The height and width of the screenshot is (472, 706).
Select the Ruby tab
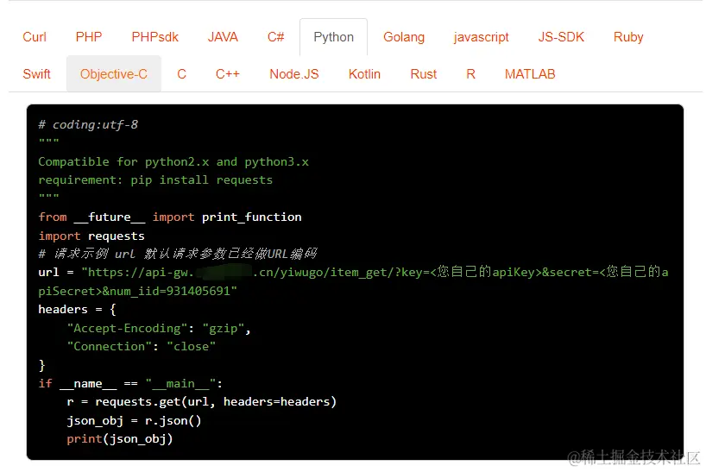628,37
